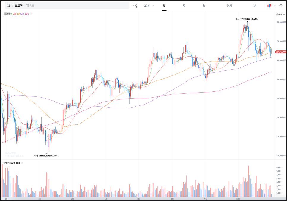Remove the 이동평균 moving average indicator
Viewport: 287px width, 201px height.
tap(31, 14)
